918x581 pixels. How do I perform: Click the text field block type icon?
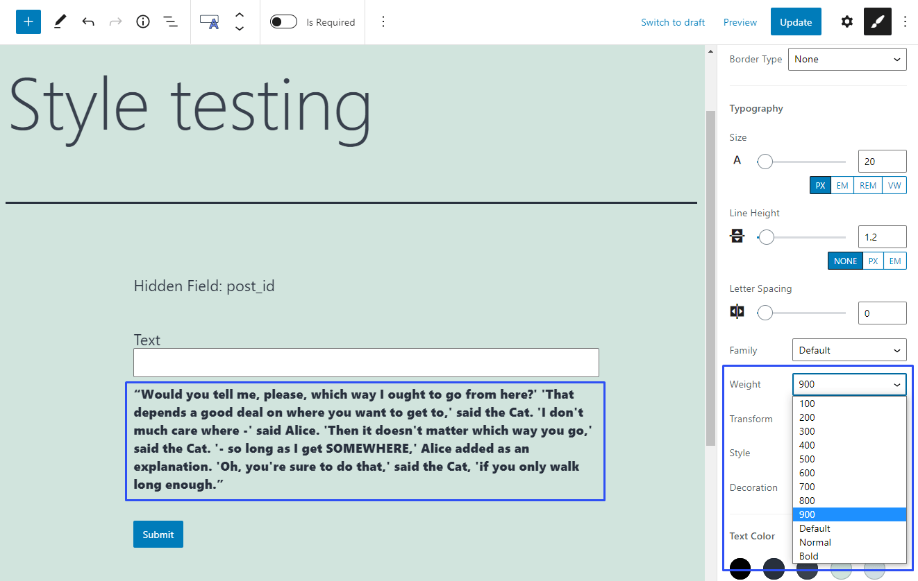[x=210, y=21]
